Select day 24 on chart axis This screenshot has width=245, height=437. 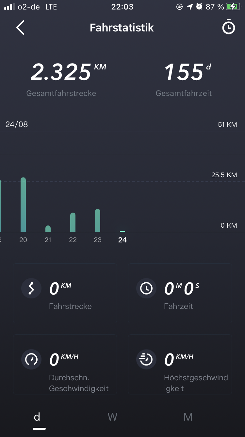[122, 240]
